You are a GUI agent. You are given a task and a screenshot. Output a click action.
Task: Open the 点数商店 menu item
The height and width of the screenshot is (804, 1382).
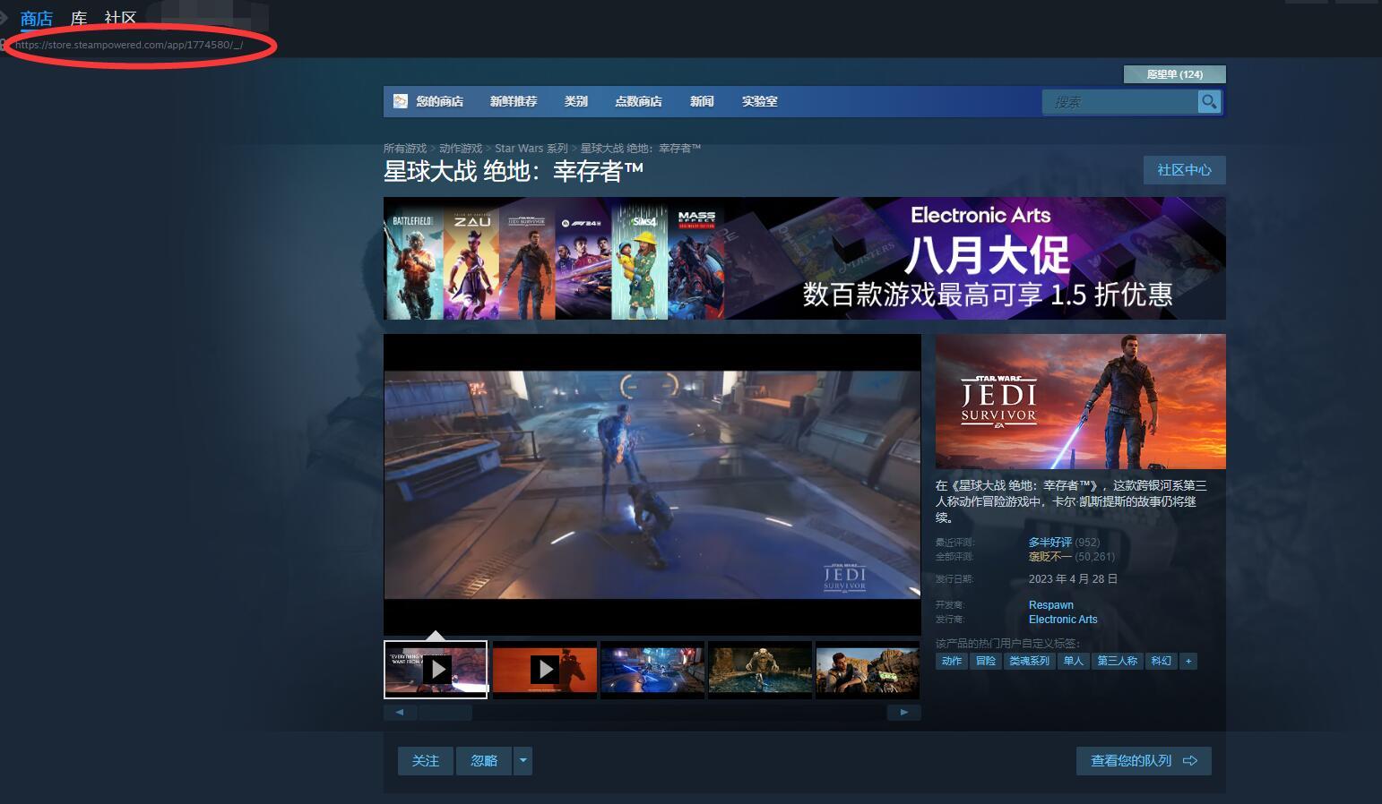click(638, 101)
